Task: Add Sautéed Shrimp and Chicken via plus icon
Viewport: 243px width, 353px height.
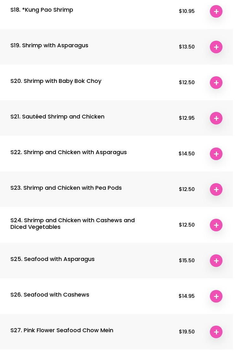Action: (x=216, y=118)
